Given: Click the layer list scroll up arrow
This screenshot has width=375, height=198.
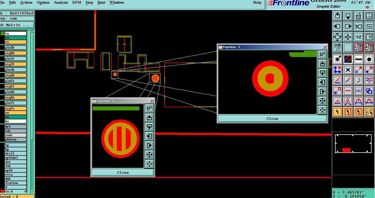Looking at the screenshot, I should [x=33, y=32].
